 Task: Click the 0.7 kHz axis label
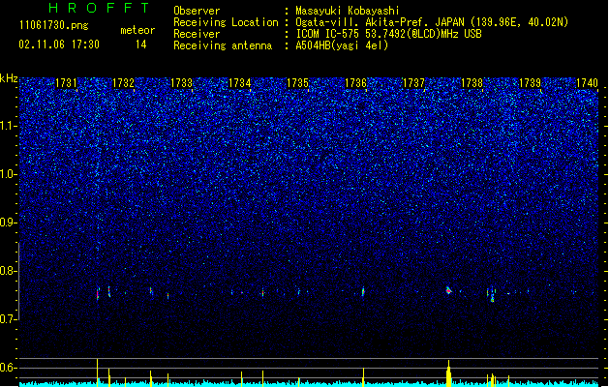tap(9, 319)
